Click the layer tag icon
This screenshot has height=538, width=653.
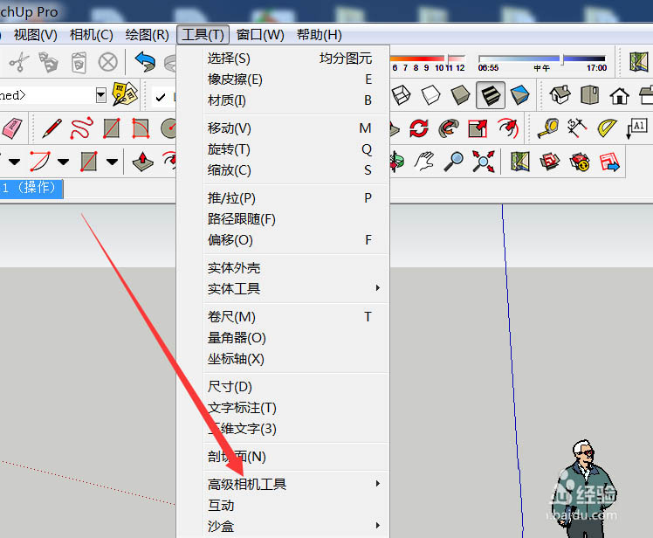pos(125,93)
